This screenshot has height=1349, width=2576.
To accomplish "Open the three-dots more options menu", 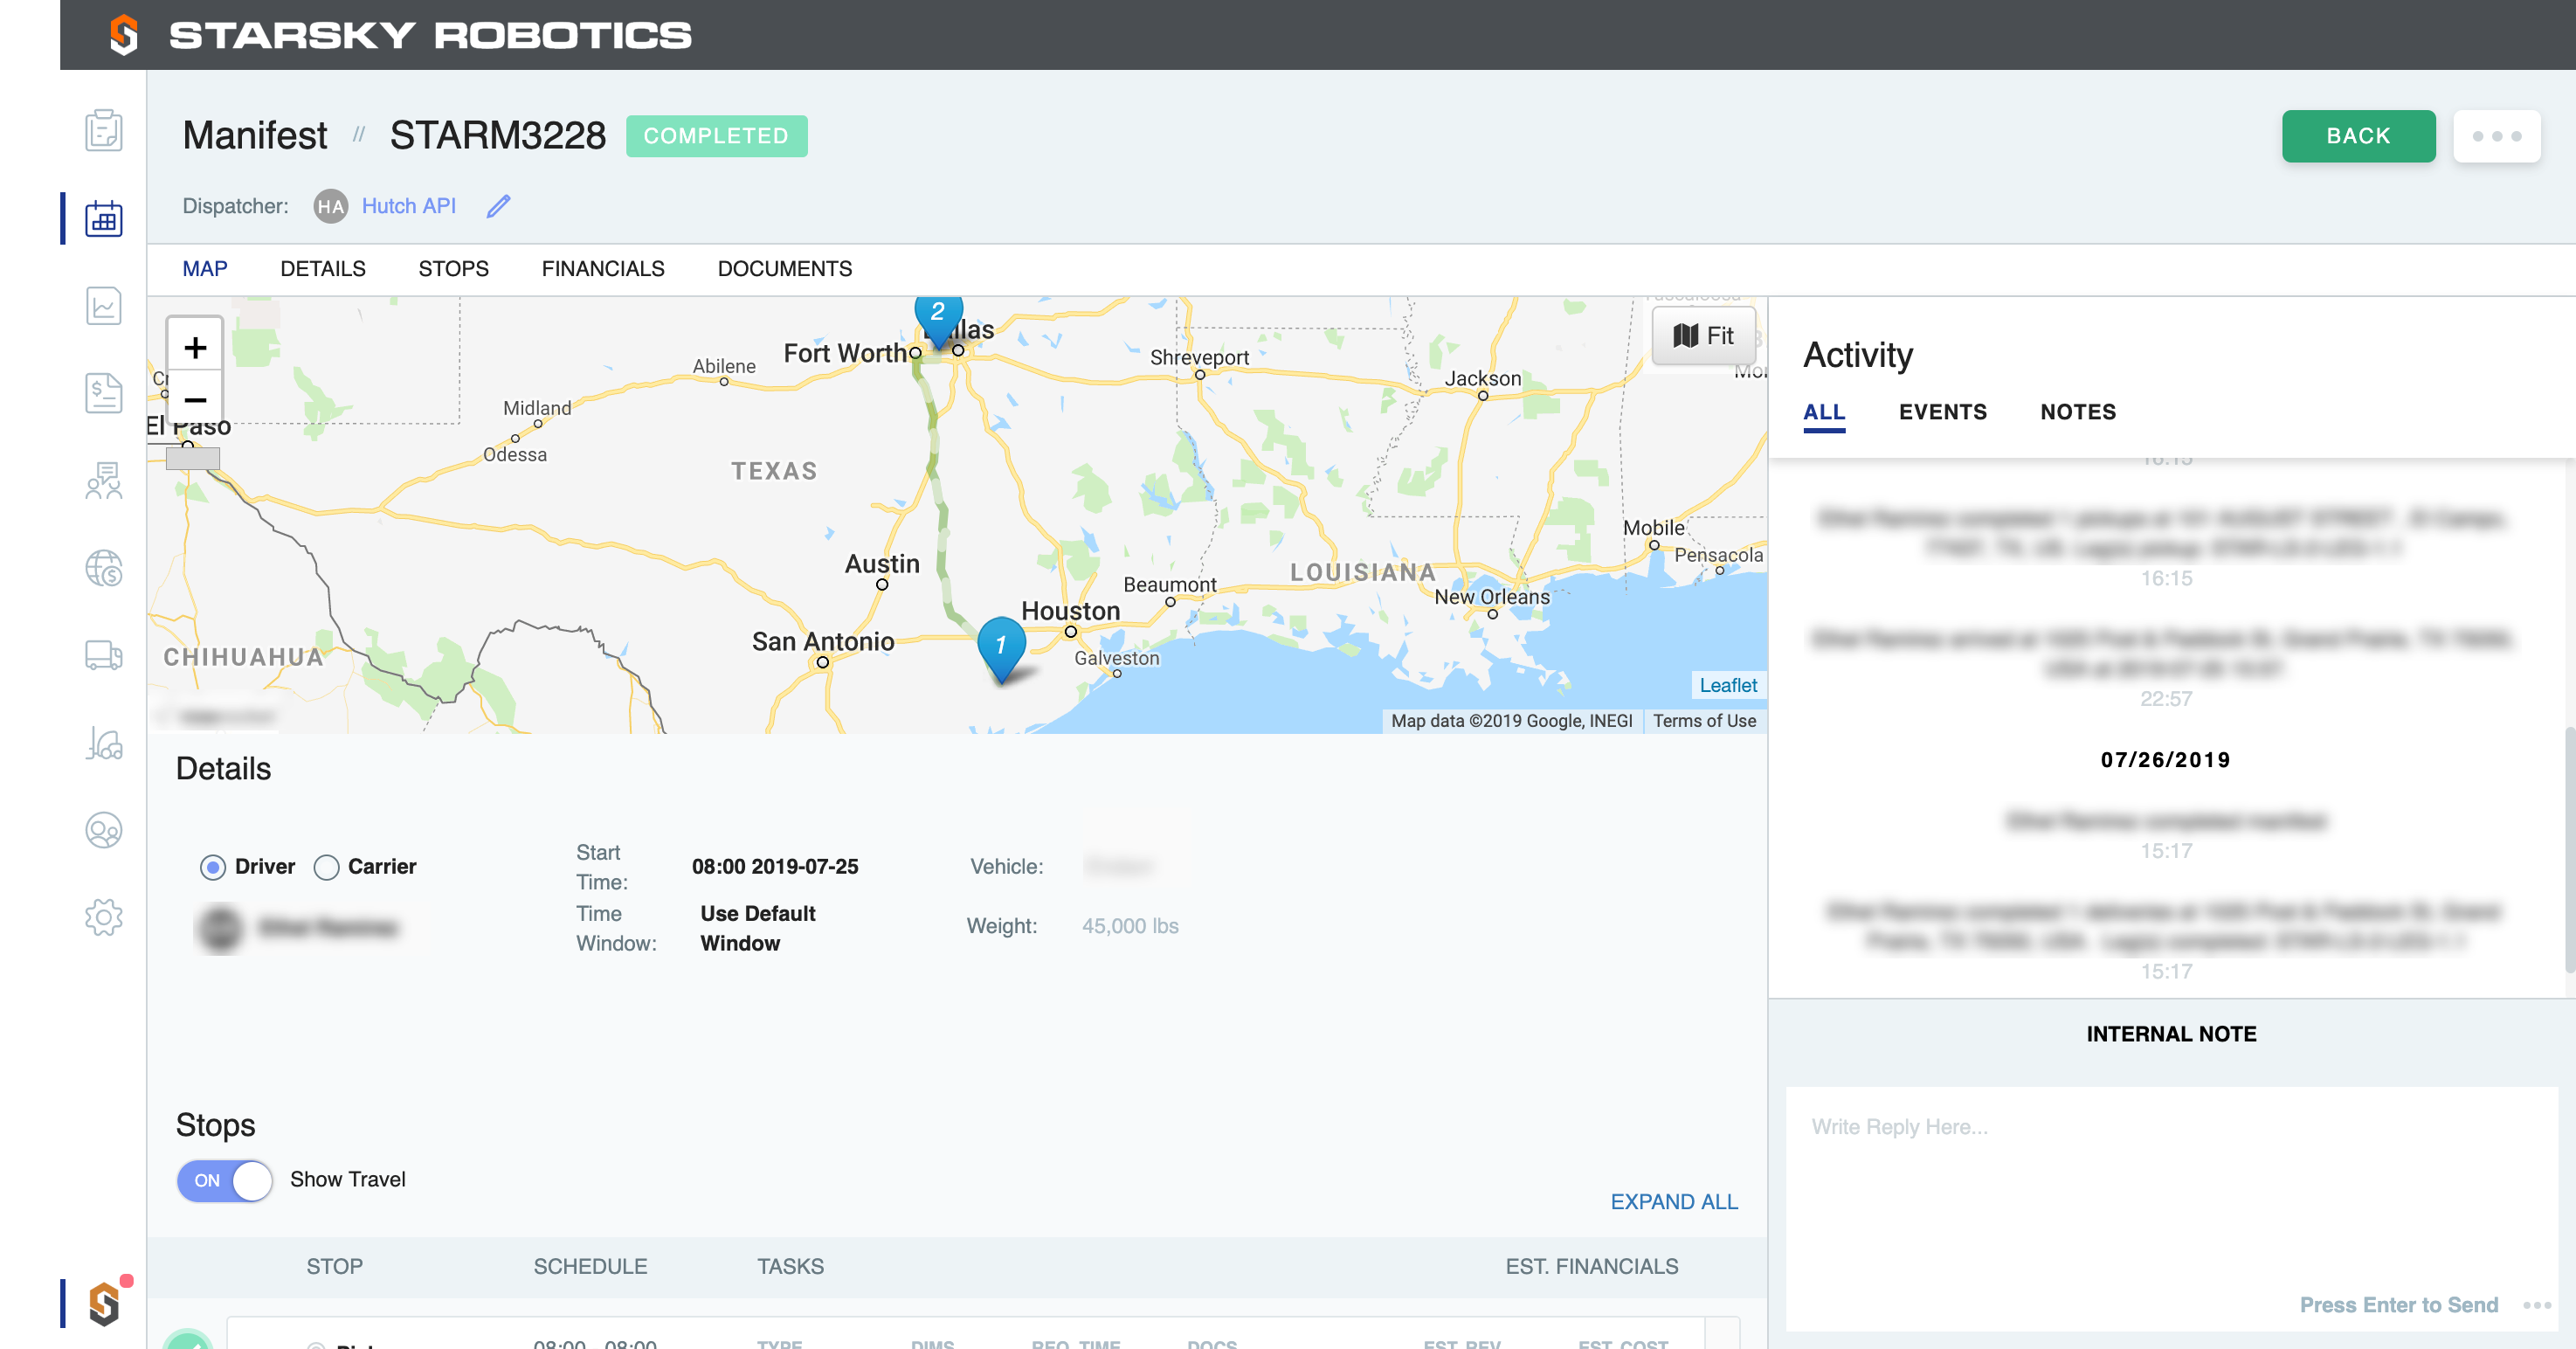I will coord(2496,136).
